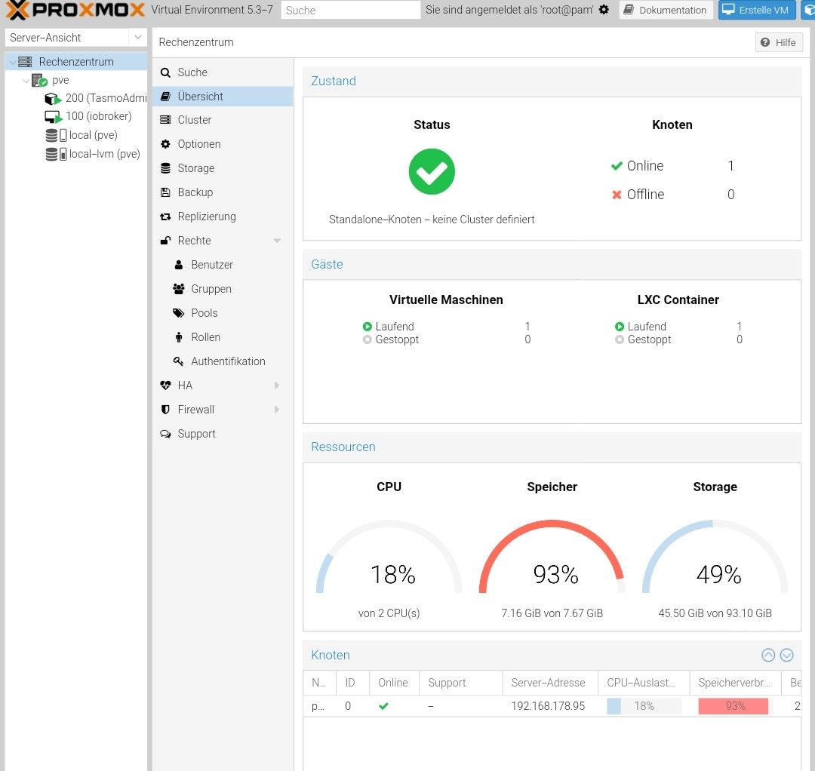Click the Gruppen people icon
This screenshot has height=771, width=815.
click(178, 289)
